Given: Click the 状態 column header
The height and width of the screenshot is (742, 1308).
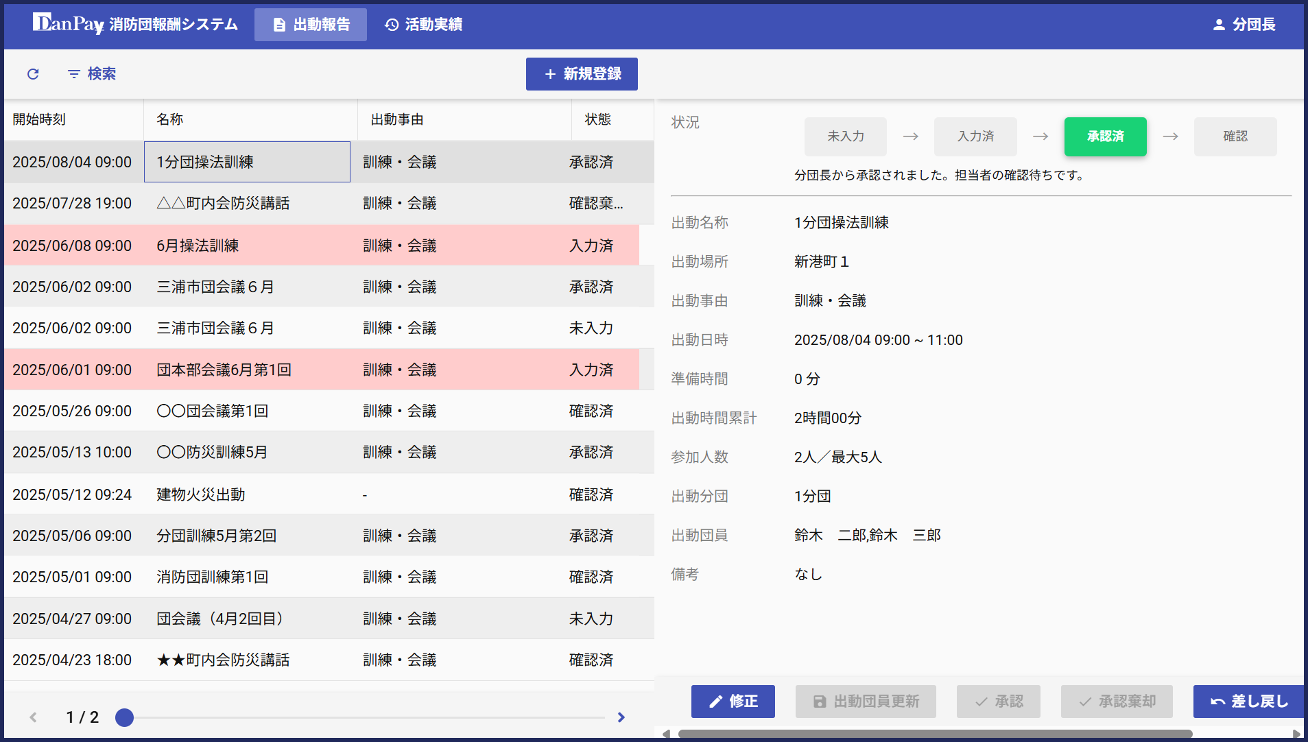Looking at the screenshot, I should click(x=597, y=119).
